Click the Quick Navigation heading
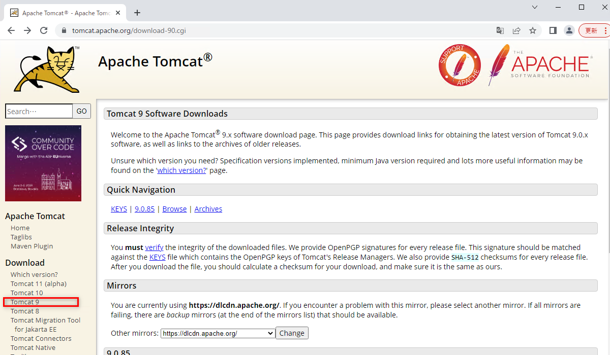Screen dimensions: 610x355 [141, 190]
